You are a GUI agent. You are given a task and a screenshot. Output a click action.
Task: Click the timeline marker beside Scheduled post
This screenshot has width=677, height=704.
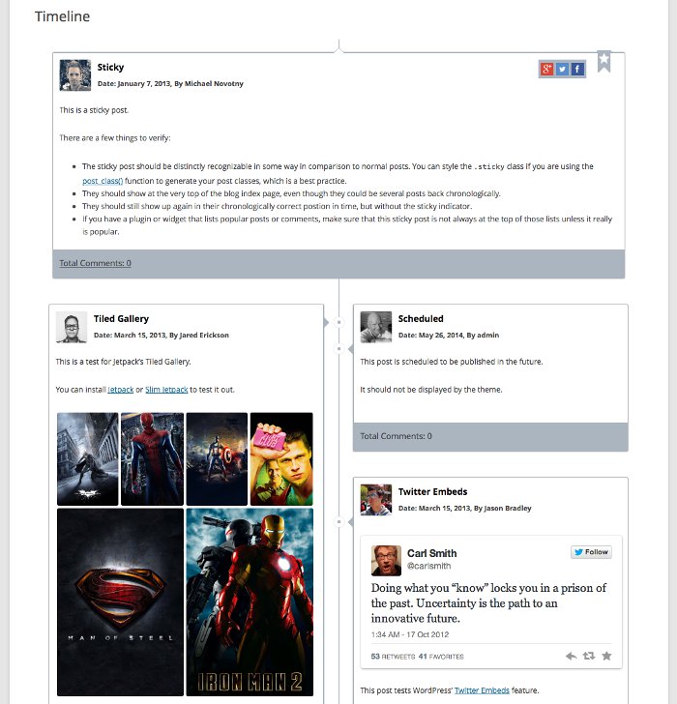coord(338,349)
